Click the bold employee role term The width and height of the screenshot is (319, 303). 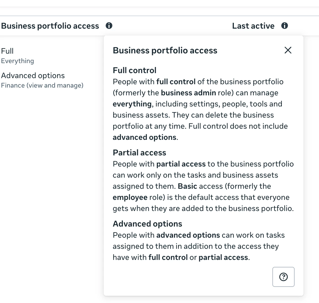(x=130, y=197)
